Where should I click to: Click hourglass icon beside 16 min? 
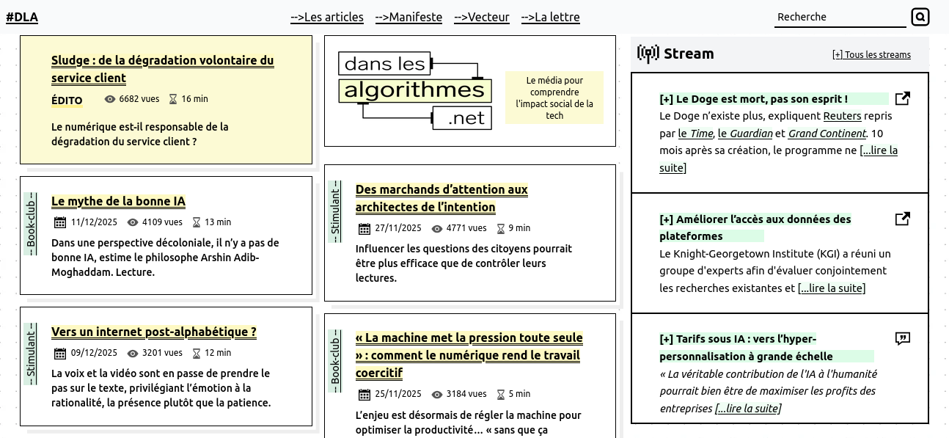point(173,99)
